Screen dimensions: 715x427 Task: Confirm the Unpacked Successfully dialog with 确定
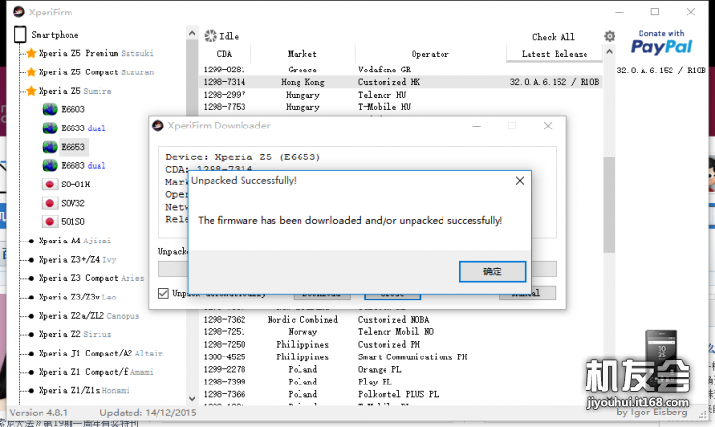click(492, 271)
